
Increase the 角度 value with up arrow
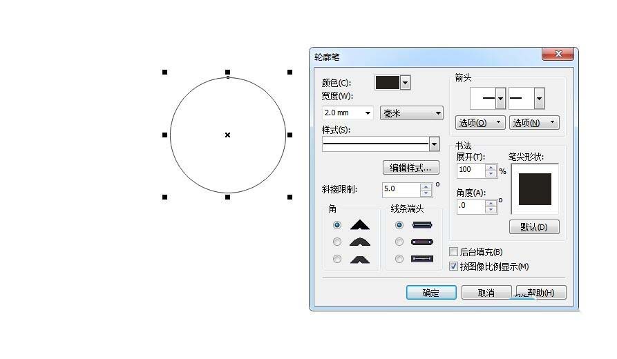tap(491, 203)
